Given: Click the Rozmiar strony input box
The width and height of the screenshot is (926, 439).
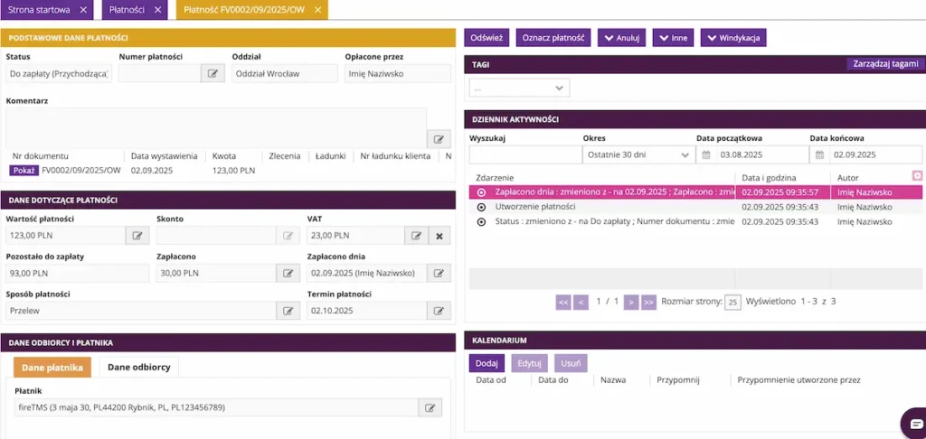Looking at the screenshot, I should 732,303.
